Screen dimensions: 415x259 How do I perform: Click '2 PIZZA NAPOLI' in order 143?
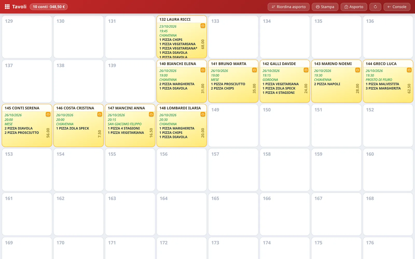[x=327, y=84]
